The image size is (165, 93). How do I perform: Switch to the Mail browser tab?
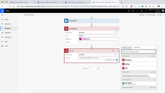[50, 2]
